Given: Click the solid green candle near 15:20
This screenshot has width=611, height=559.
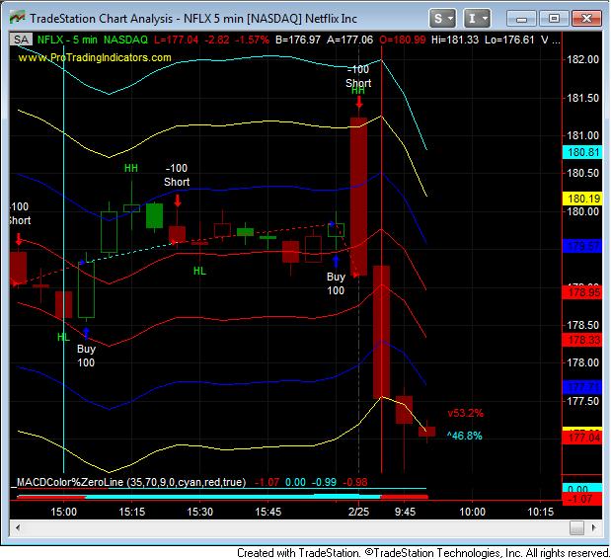Looking at the screenshot, I should [154, 215].
